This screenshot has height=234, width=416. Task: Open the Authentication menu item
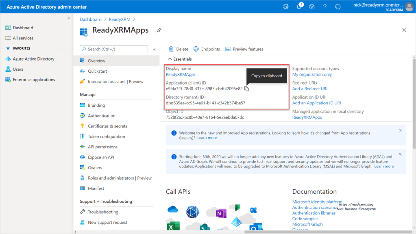[x=101, y=116]
